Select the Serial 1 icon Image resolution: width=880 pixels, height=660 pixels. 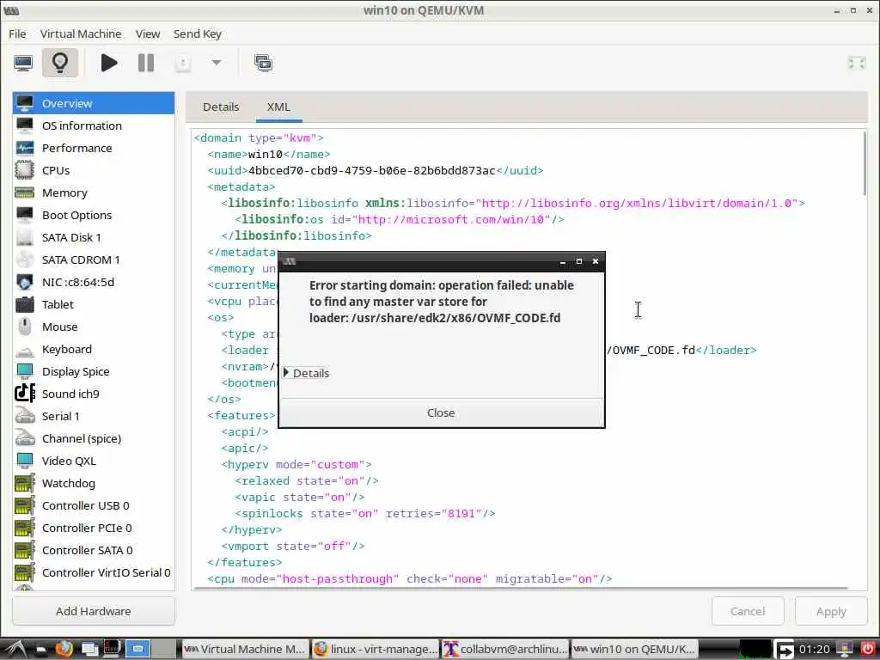pyautogui.click(x=24, y=416)
